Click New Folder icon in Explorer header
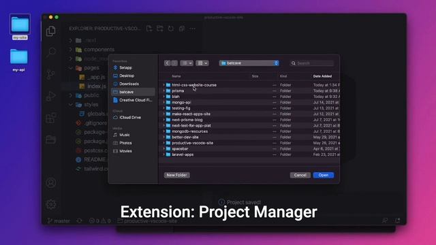The height and width of the screenshot is (245, 436). [160, 29]
